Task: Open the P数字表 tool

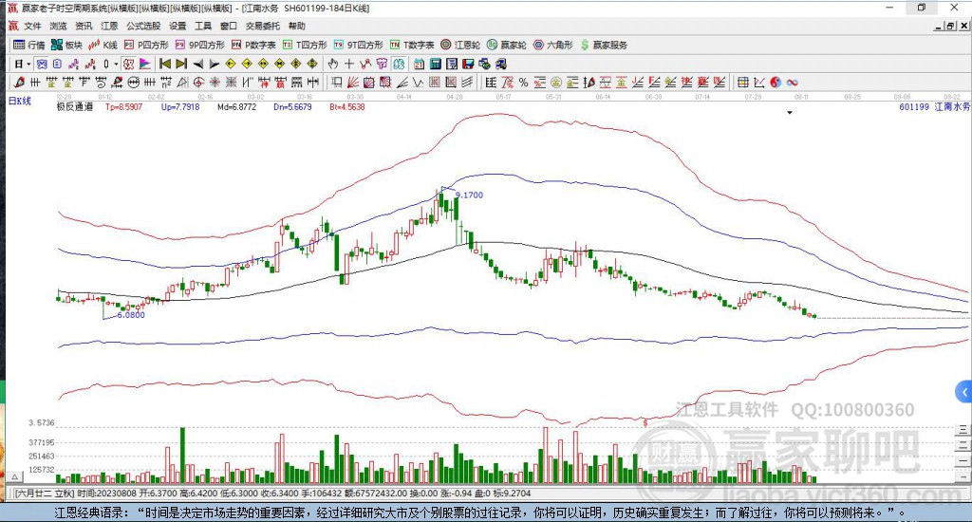Action: (253, 45)
